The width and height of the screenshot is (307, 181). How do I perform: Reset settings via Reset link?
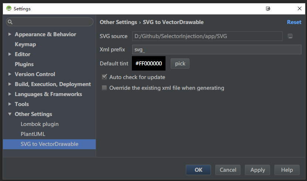294,22
